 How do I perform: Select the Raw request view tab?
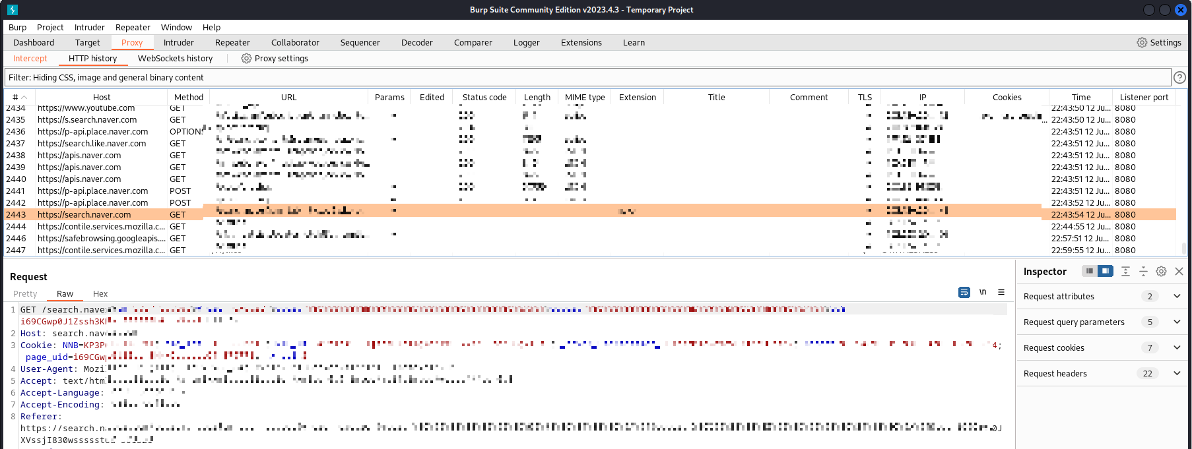(65, 294)
